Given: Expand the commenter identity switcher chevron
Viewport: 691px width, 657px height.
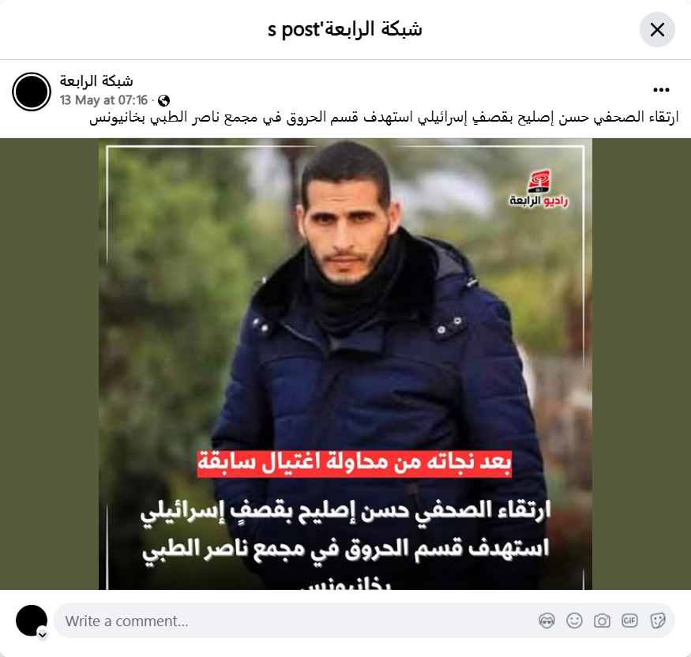Looking at the screenshot, I should click(43, 635).
